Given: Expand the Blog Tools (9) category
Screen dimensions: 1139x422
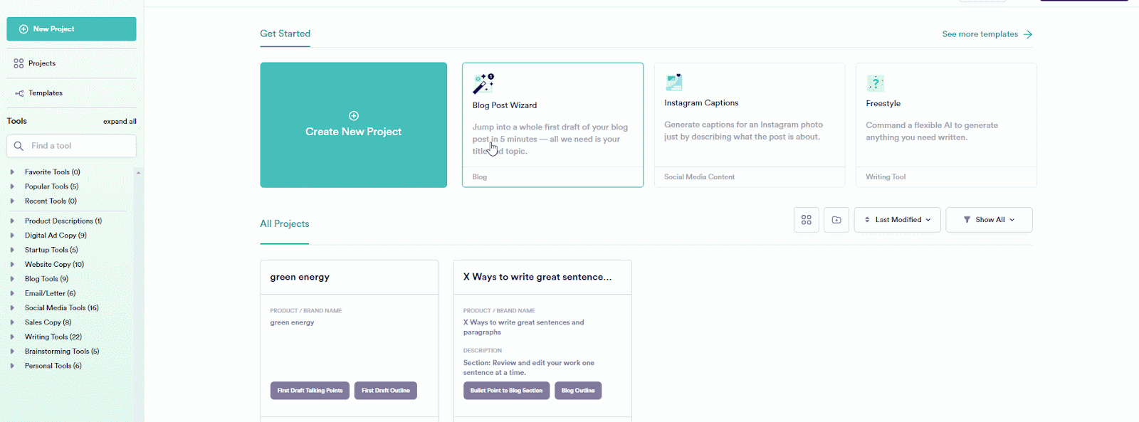Looking at the screenshot, I should click(x=12, y=279).
